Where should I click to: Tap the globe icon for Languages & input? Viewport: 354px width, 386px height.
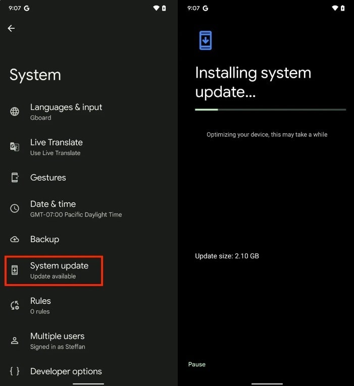click(x=15, y=112)
